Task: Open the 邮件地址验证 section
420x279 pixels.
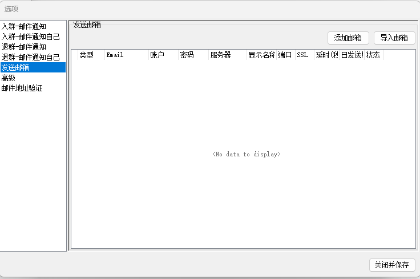Action: pyautogui.click(x=22, y=88)
